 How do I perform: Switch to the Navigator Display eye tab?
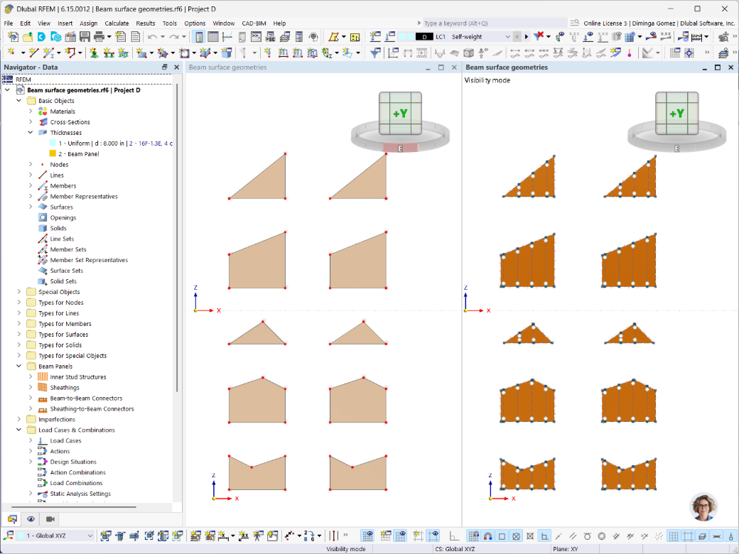pyautogui.click(x=31, y=518)
